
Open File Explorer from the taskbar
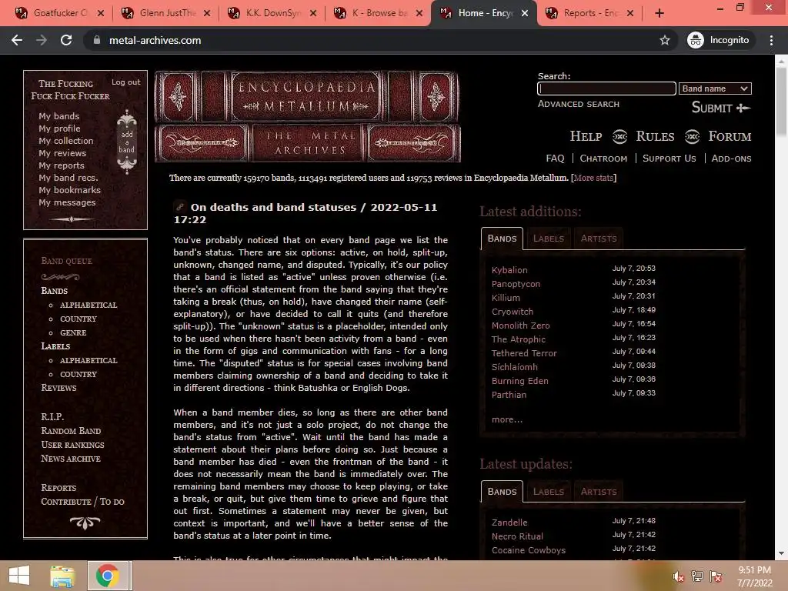pos(62,576)
